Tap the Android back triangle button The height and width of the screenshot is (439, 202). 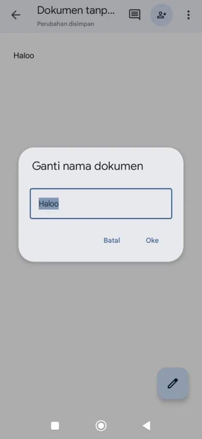click(146, 426)
